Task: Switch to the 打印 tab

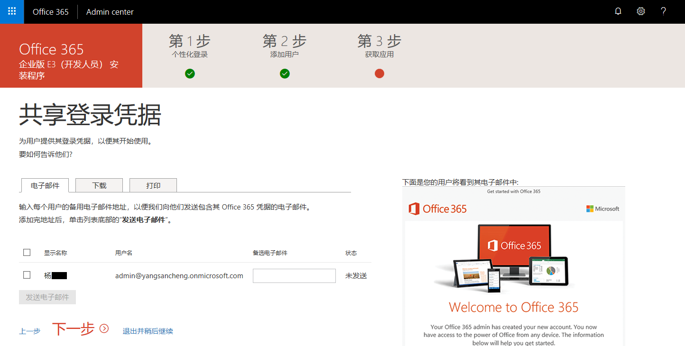Action: click(x=153, y=185)
